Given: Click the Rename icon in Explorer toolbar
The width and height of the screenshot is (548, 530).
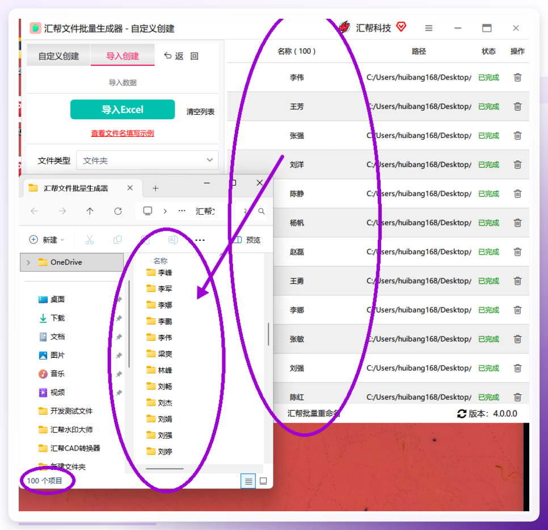Looking at the screenshot, I should [173, 240].
